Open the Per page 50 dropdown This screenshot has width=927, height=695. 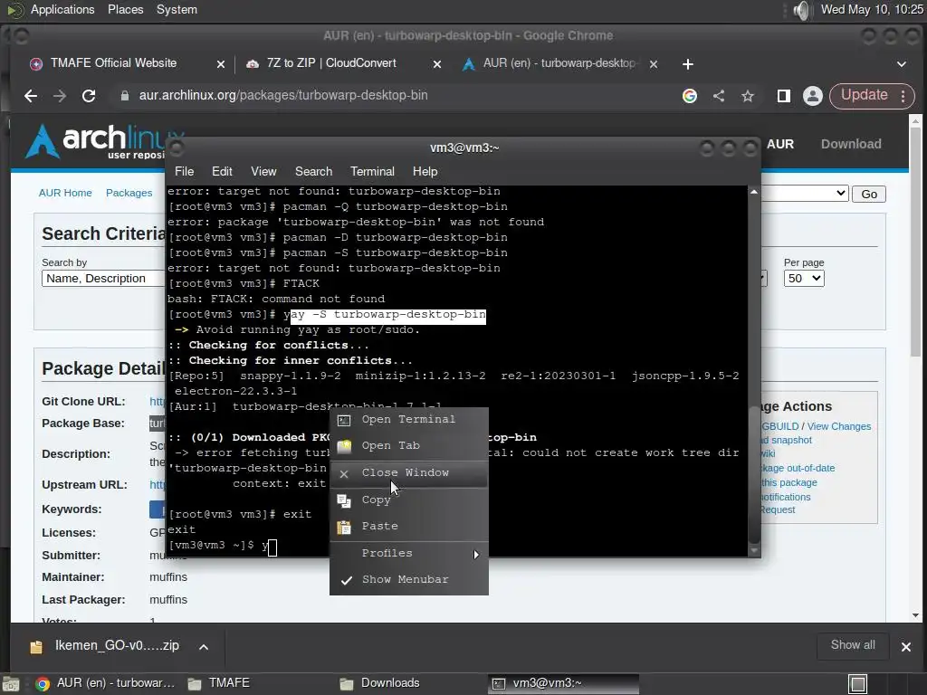pos(804,279)
